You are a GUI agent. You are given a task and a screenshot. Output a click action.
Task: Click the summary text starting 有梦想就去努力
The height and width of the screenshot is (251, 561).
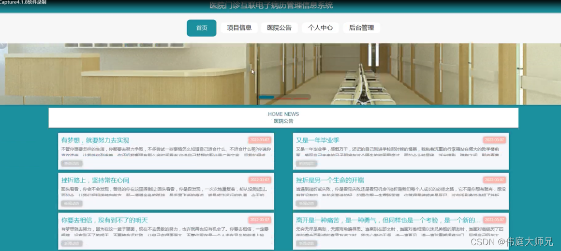coord(164,232)
